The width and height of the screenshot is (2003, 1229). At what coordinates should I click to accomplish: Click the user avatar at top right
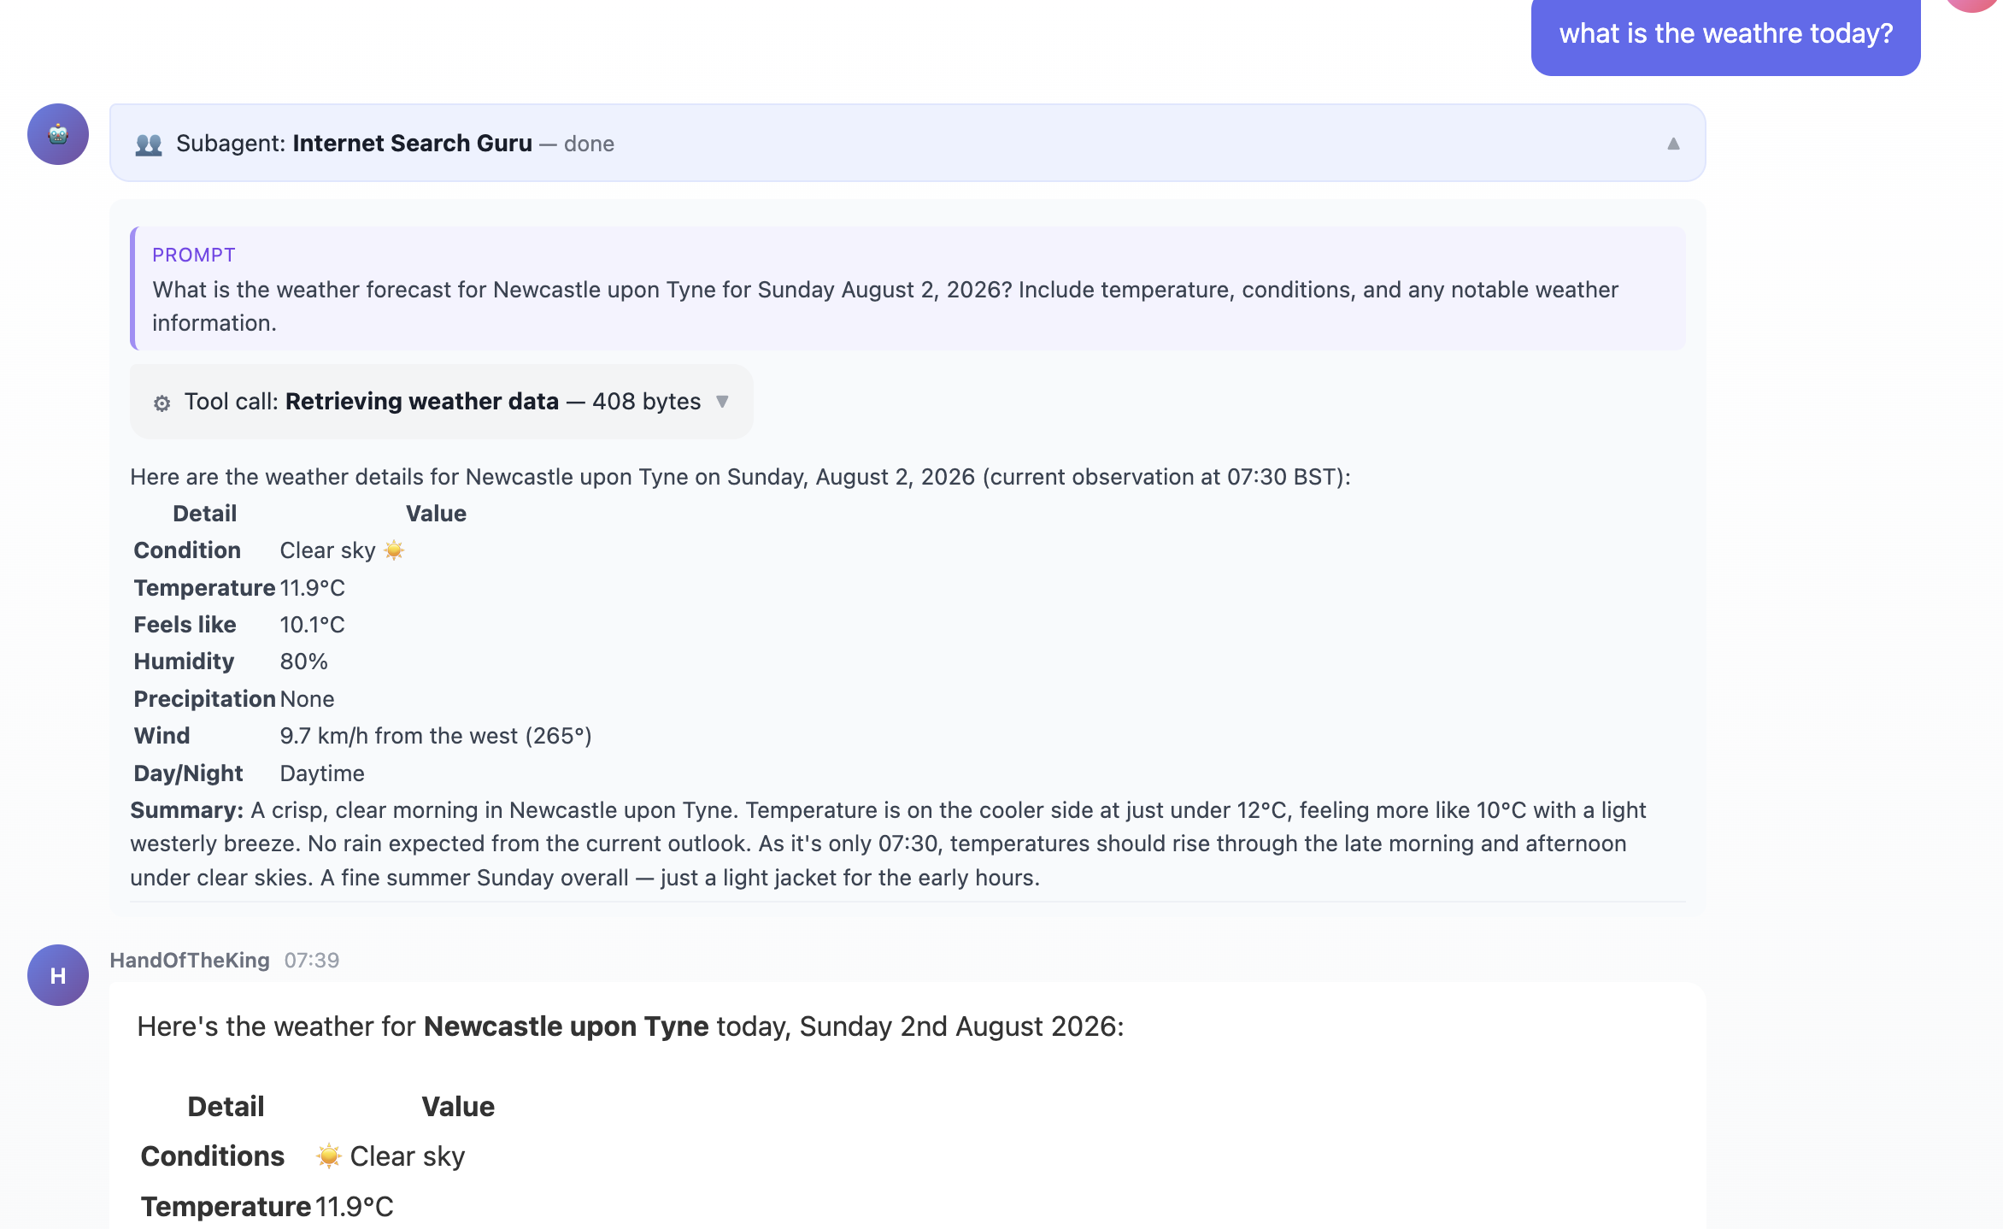click(x=1972, y=4)
